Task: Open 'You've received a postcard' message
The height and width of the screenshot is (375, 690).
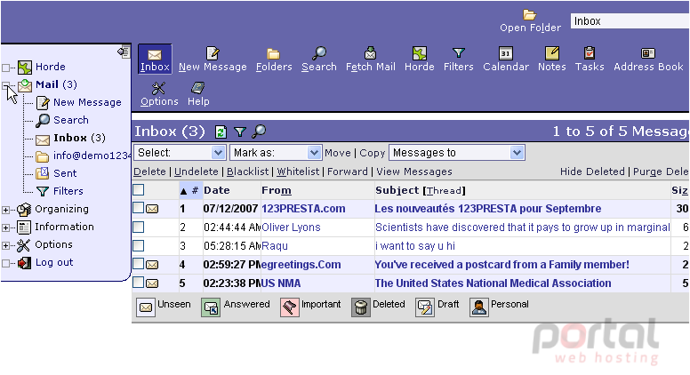Action: click(x=501, y=264)
